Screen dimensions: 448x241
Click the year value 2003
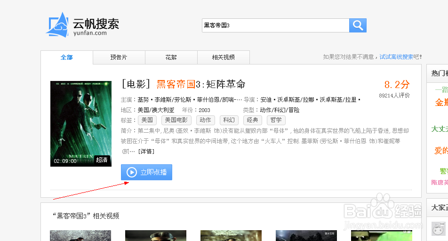(204, 110)
